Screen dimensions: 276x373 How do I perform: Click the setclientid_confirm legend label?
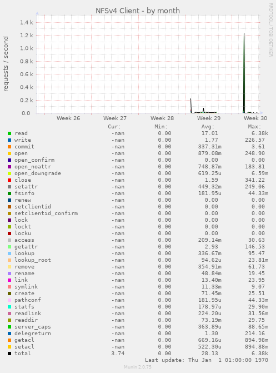[x=46, y=213]
